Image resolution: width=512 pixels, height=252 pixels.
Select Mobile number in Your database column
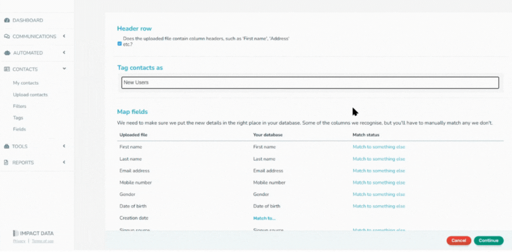pyautogui.click(x=269, y=183)
